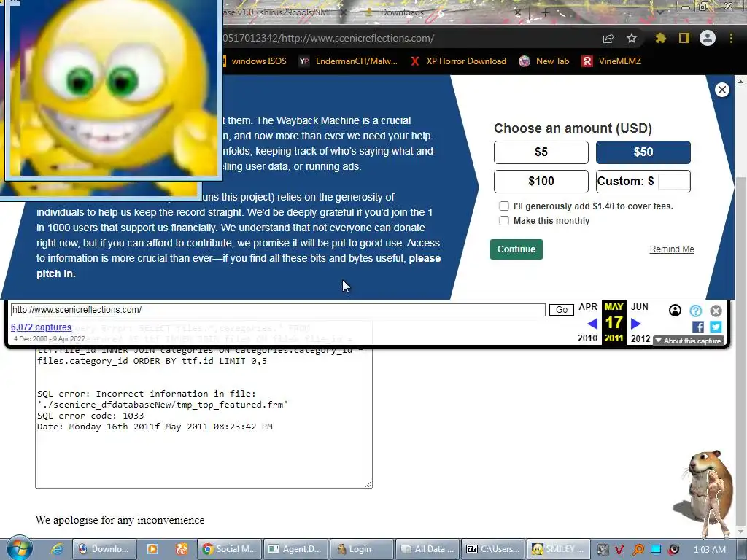Screen dimensions: 747x560
Task: Switch to SMILEY ... taskbar window
Action: coord(559,549)
